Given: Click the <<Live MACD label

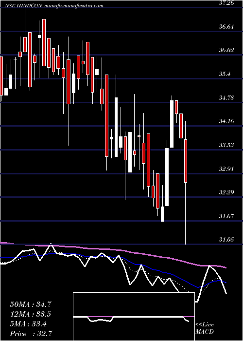Looking at the screenshot, I should click(x=205, y=328).
